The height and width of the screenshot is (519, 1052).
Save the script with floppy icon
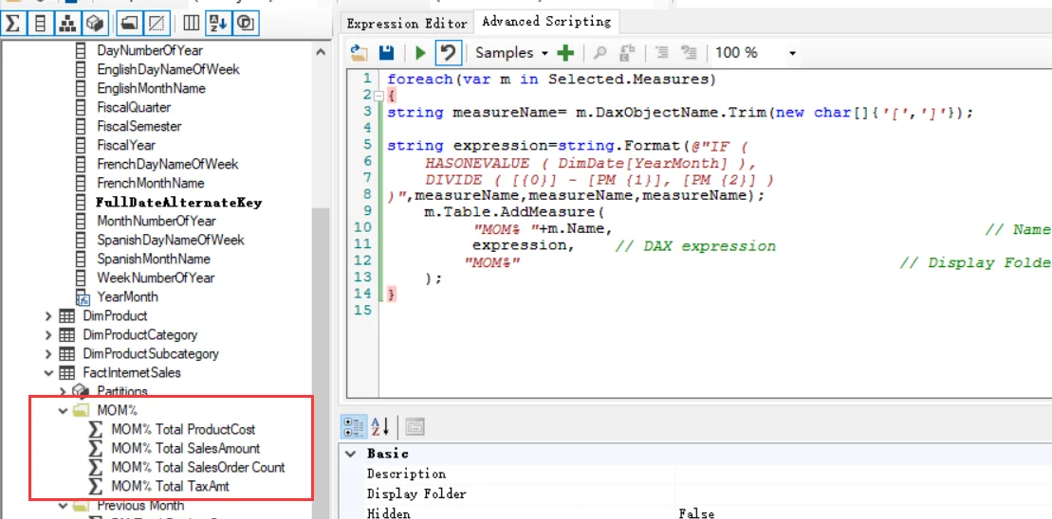coord(387,53)
